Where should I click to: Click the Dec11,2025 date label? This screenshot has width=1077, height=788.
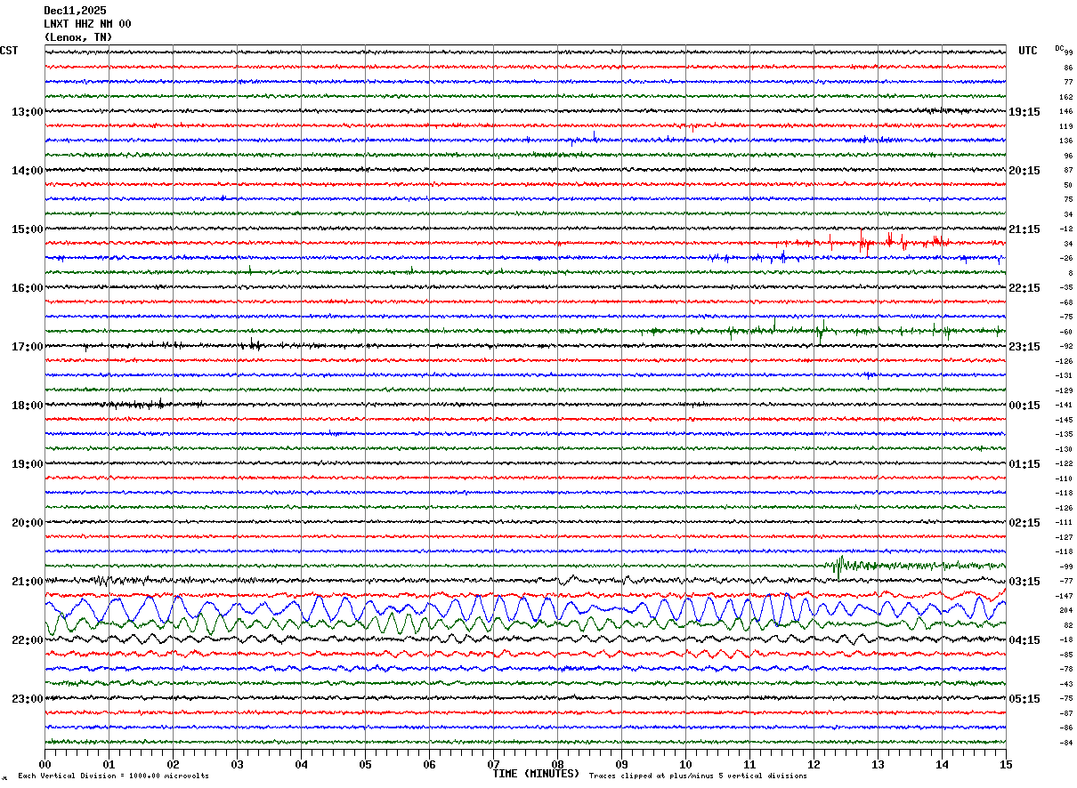coord(75,11)
